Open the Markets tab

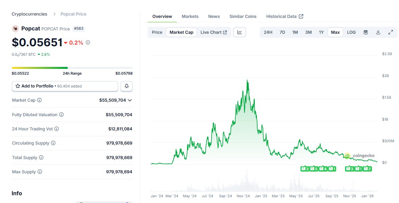coord(190,16)
